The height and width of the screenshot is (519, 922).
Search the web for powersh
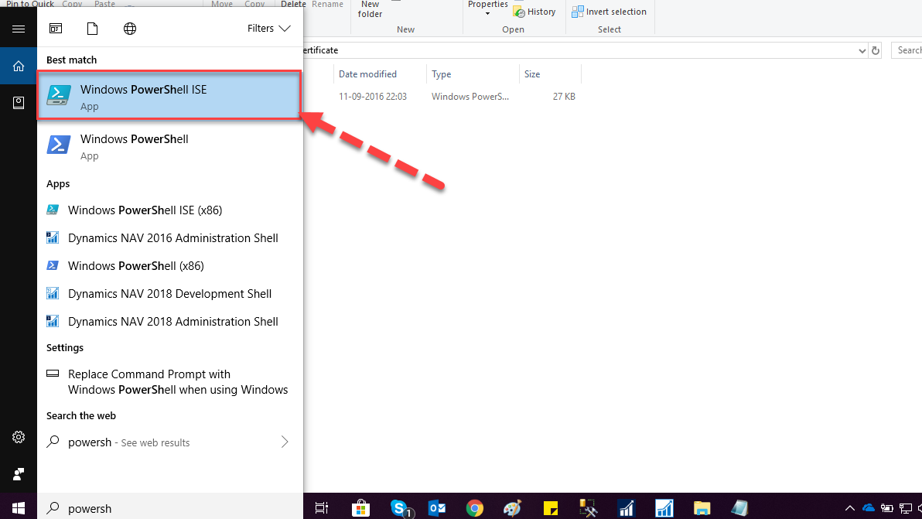169,442
